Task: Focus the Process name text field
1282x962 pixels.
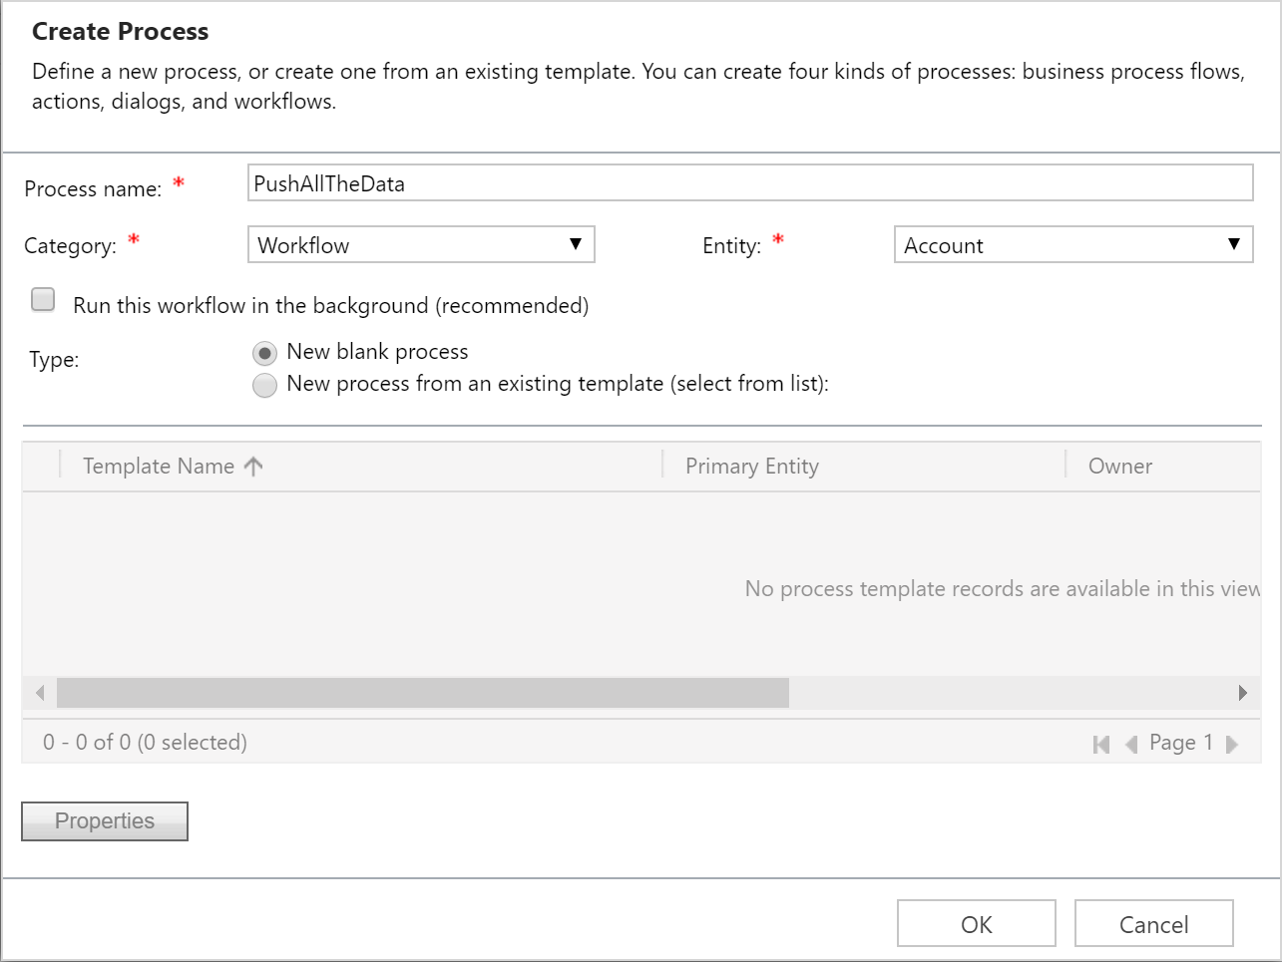Action: click(749, 183)
